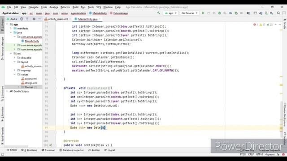The width and height of the screenshot is (287, 161).
Task: Go to the next highlighted error arrow
Action: [x=280, y=25]
